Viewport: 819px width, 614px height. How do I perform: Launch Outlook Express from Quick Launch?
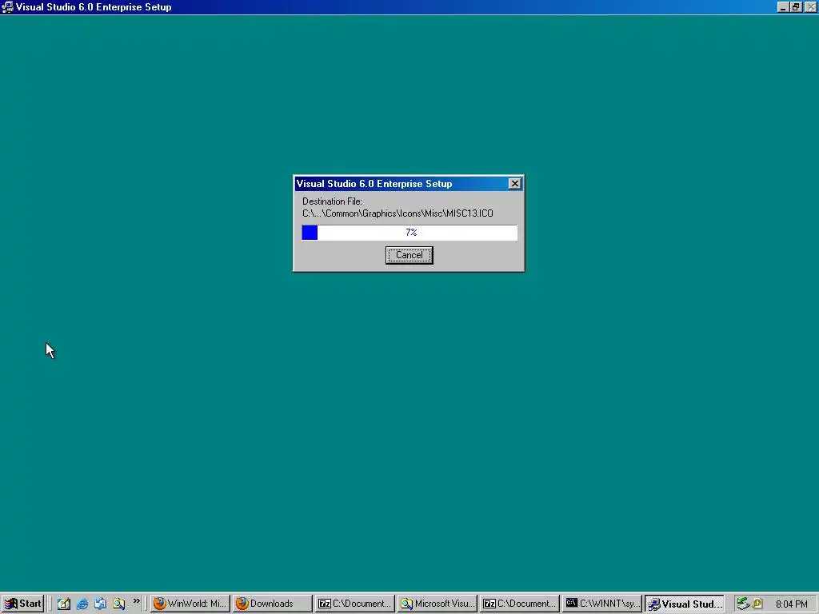pyautogui.click(x=100, y=604)
